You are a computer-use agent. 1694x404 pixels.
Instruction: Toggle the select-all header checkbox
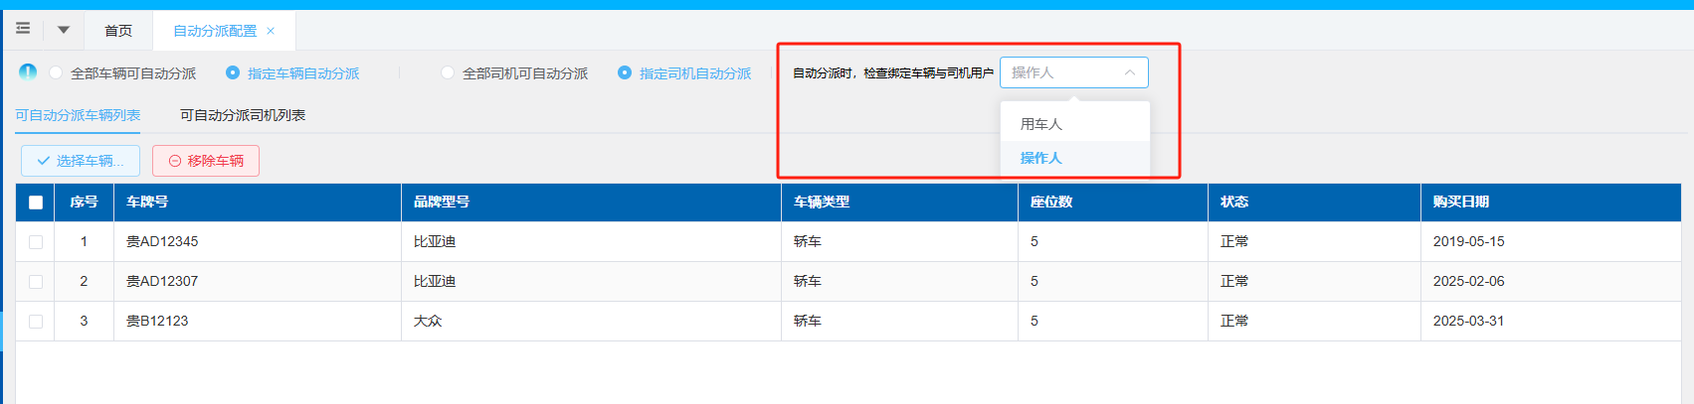coord(36,202)
